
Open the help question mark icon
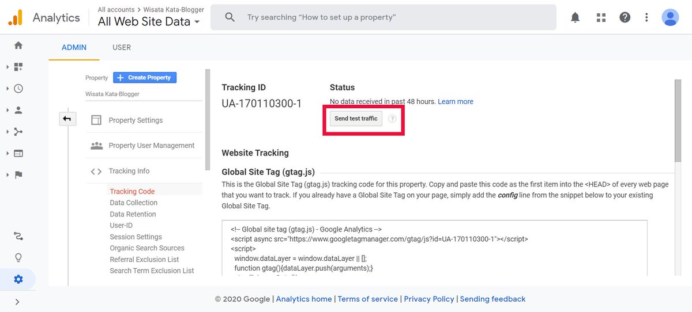click(625, 17)
